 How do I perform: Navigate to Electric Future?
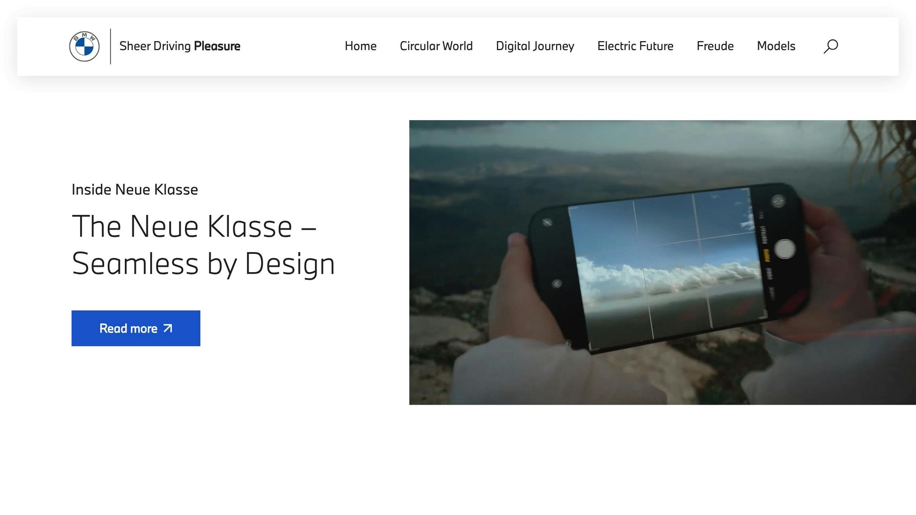(635, 46)
